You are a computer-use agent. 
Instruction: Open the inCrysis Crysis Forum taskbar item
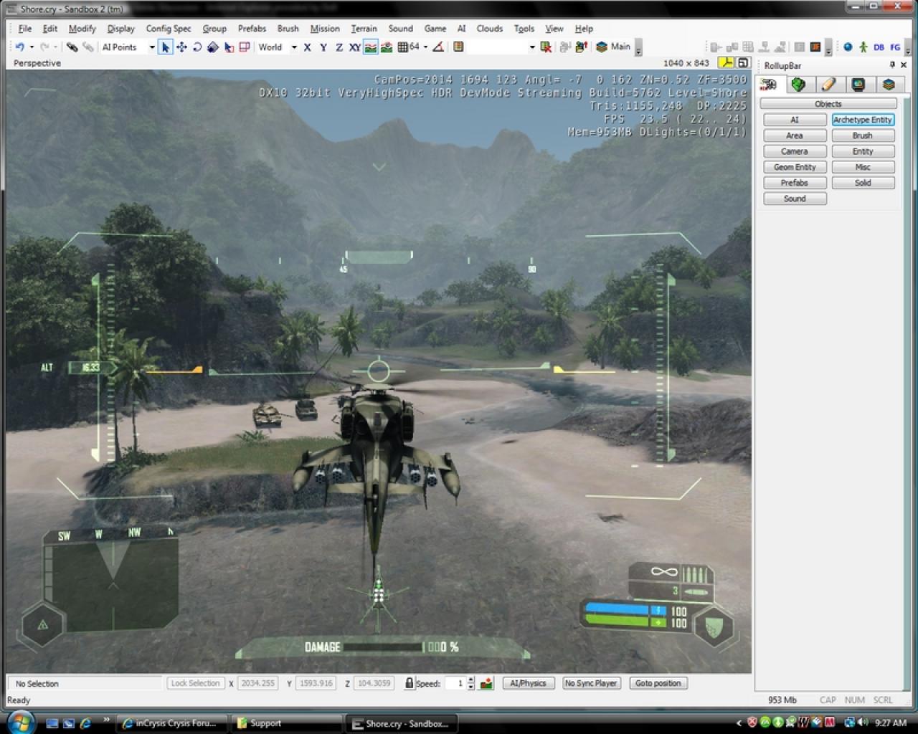point(173,723)
